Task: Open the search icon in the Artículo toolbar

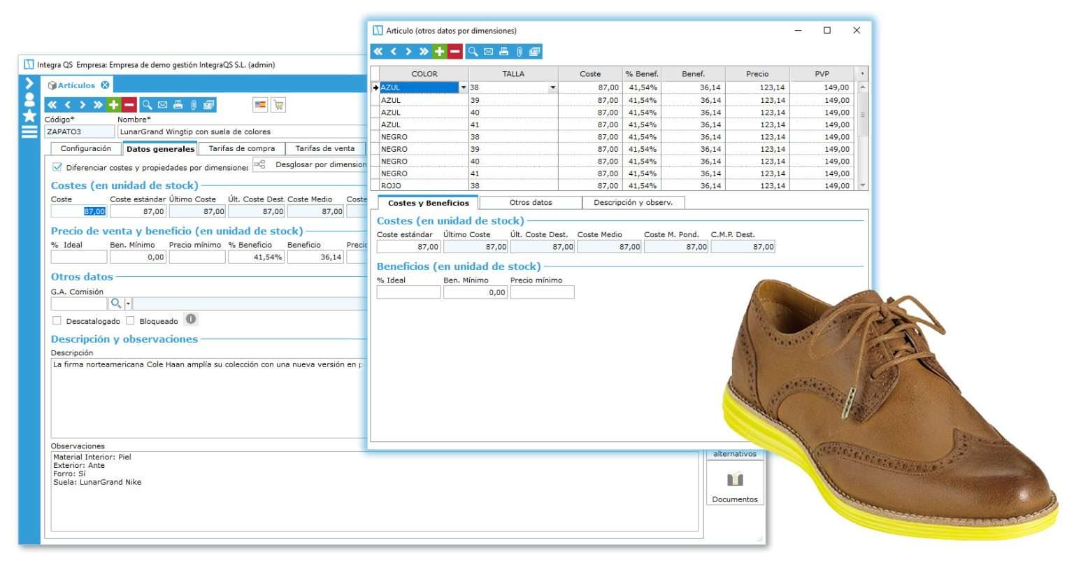Action: (473, 50)
